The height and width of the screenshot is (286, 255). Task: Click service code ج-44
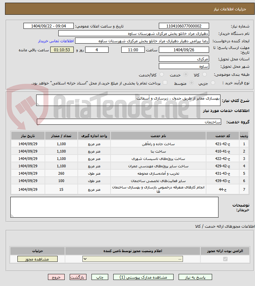[x=222, y=189]
